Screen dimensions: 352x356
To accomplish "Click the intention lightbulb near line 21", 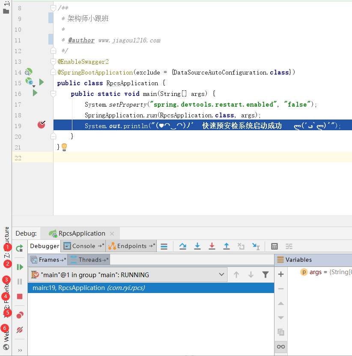I will [x=64, y=147].
